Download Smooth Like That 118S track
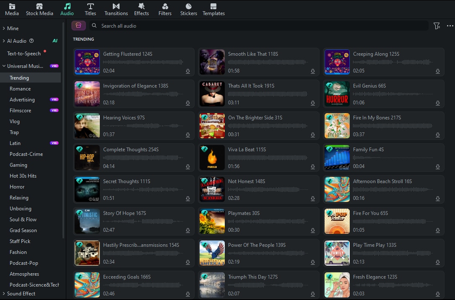 click(x=312, y=71)
